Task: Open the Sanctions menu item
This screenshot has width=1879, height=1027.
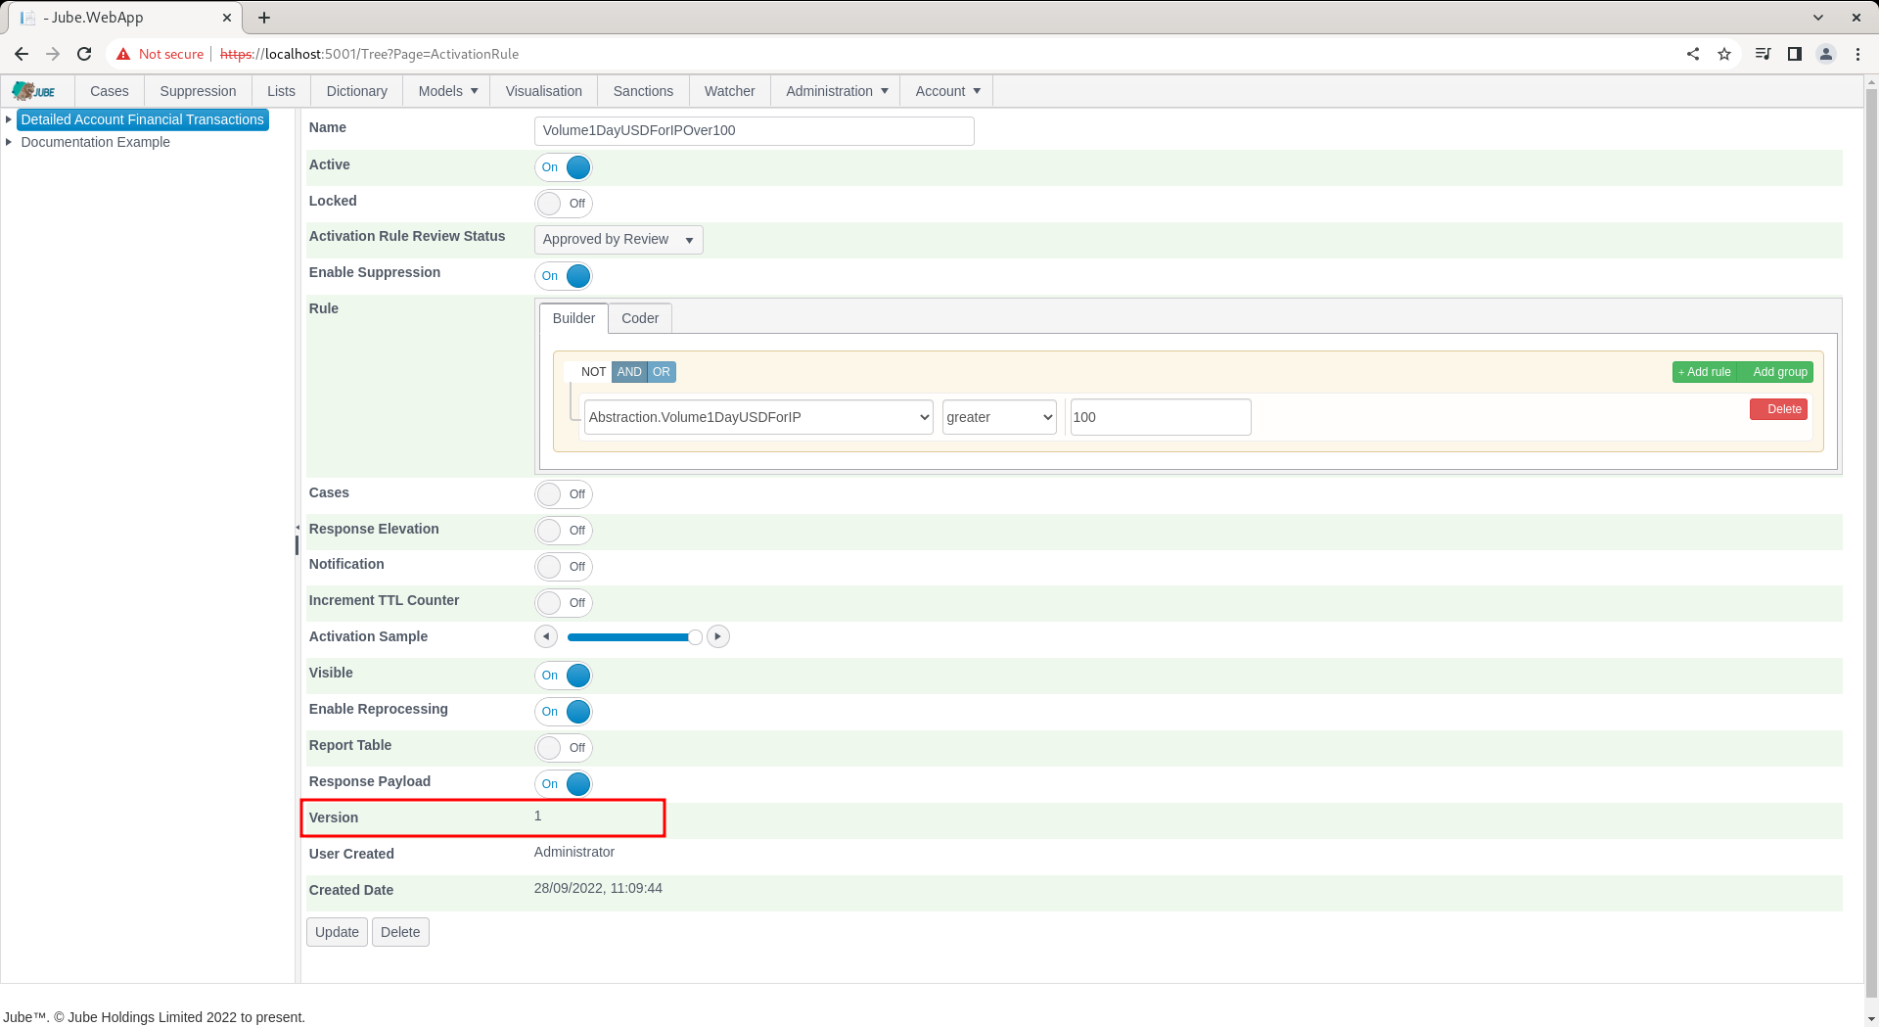Action: click(643, 91)
